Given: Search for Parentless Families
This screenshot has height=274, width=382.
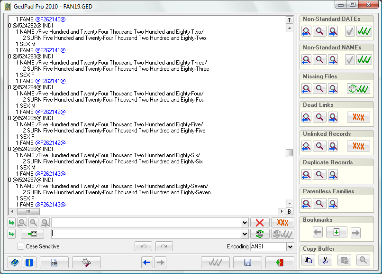Looking at the screenshot, I should 319,203.
